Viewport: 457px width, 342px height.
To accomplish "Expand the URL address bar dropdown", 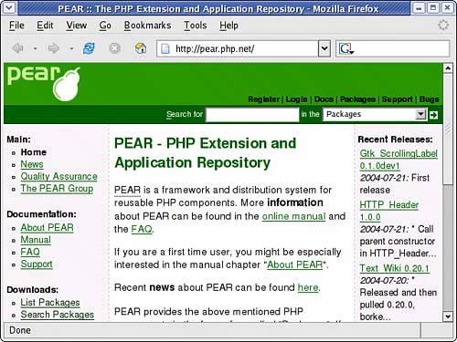I will pyautogui.click(x=324, y=48).
